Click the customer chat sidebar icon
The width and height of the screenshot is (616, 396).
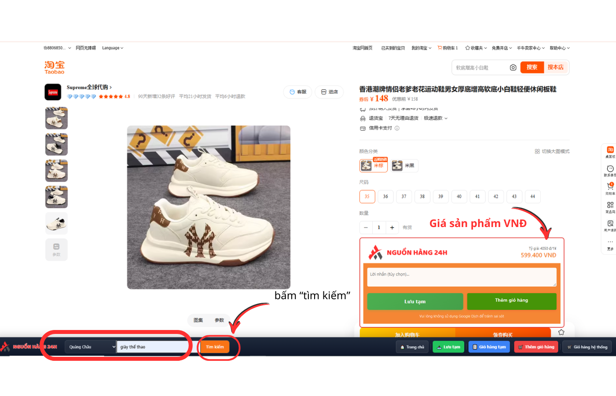point(610,169)
